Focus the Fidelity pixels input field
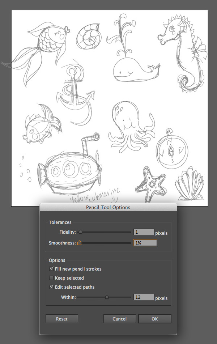The height and width of the screenshot is (344, 217). pos(144,233)
